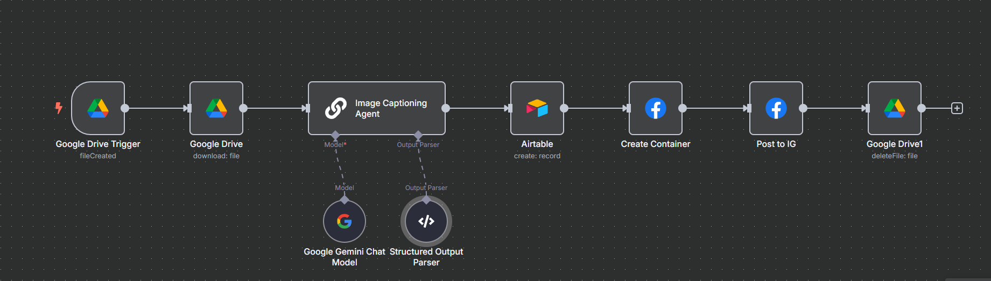Click the Google Drive Trigger output connector
The width and height of the screenshot is (991, 281).
click(x=125, y=108)
